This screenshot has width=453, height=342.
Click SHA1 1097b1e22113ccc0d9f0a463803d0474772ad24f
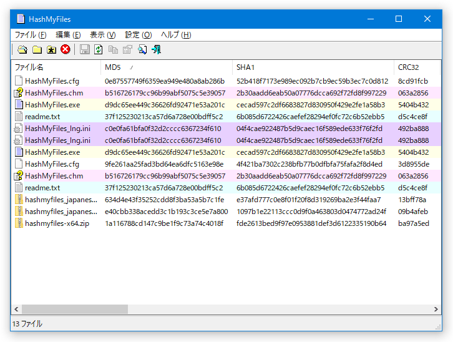(x=311, y=212)
